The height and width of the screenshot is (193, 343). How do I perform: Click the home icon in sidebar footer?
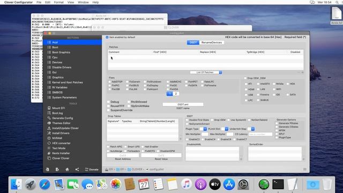pyautogui.click(x=67, y=169)
